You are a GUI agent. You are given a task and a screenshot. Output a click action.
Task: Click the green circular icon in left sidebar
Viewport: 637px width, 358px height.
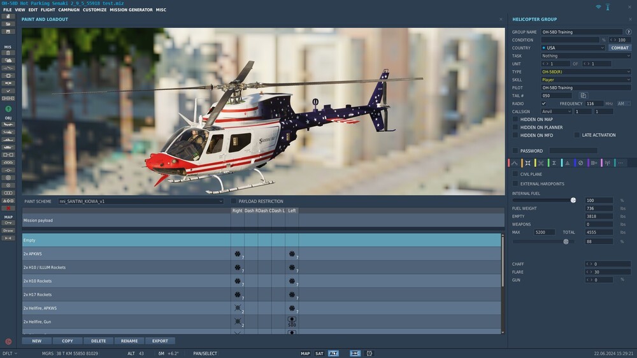coord(8,109)
